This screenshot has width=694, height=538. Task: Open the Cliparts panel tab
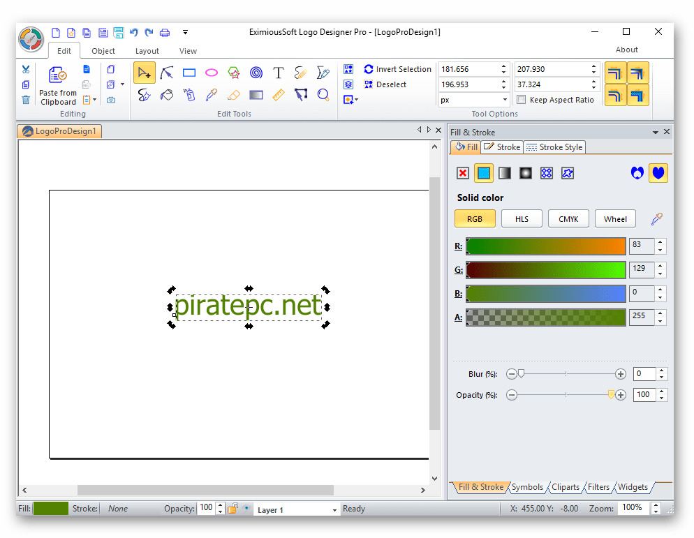tap(565, 487)
